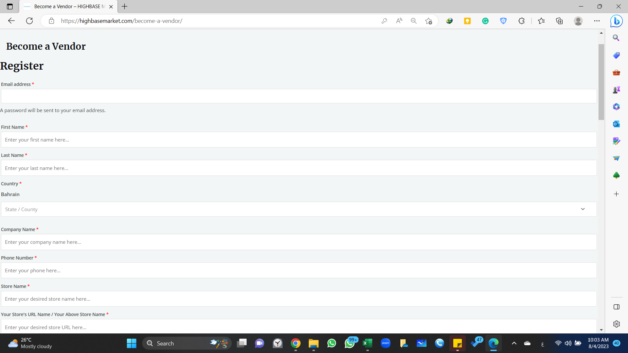Open tab actions menu icon
628x353 pixels.
(10, 7)
